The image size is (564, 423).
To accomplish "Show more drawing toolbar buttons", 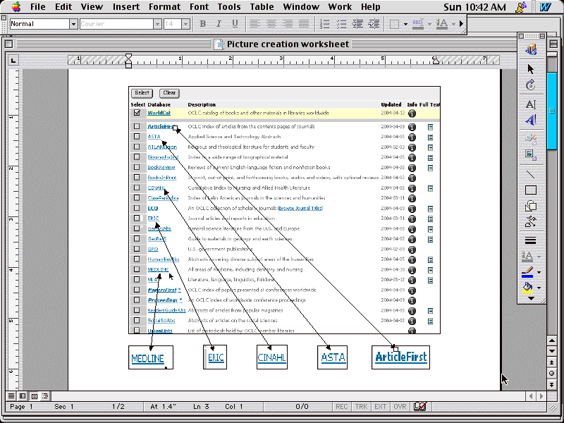I will [x=531, y=298].
